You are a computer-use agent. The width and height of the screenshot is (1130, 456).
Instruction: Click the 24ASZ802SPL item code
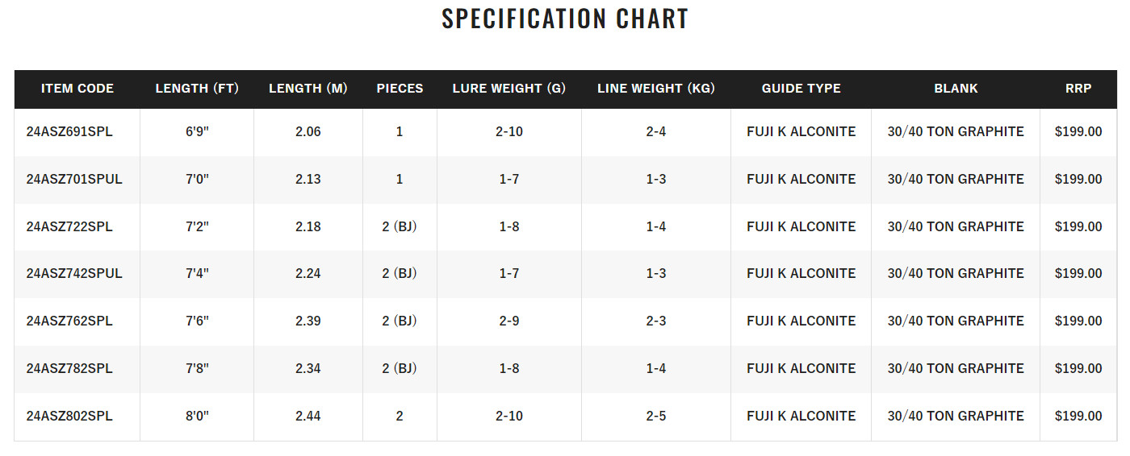(69, 416)
